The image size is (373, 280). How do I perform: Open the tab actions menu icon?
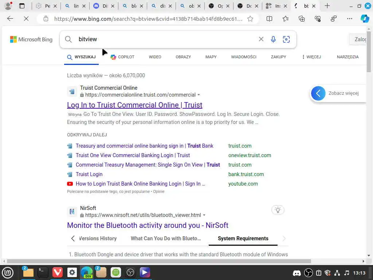[x=21, y=6]
